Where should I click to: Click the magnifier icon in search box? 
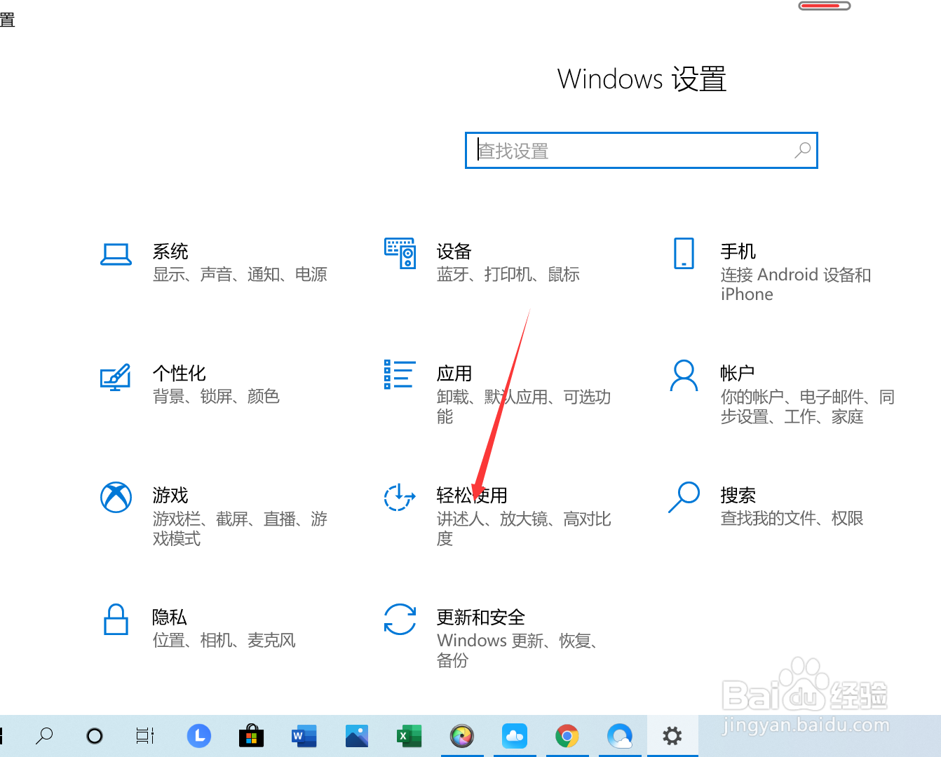[x=802, y=151]
